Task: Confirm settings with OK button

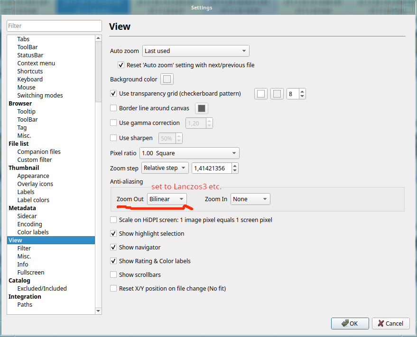Action: pyautogui.click(x=350, y=323)
